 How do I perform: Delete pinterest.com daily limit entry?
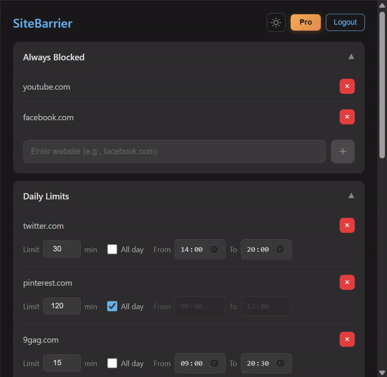pos(347,283)
